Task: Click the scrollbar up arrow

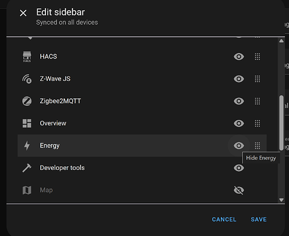Action: (281, 41)
